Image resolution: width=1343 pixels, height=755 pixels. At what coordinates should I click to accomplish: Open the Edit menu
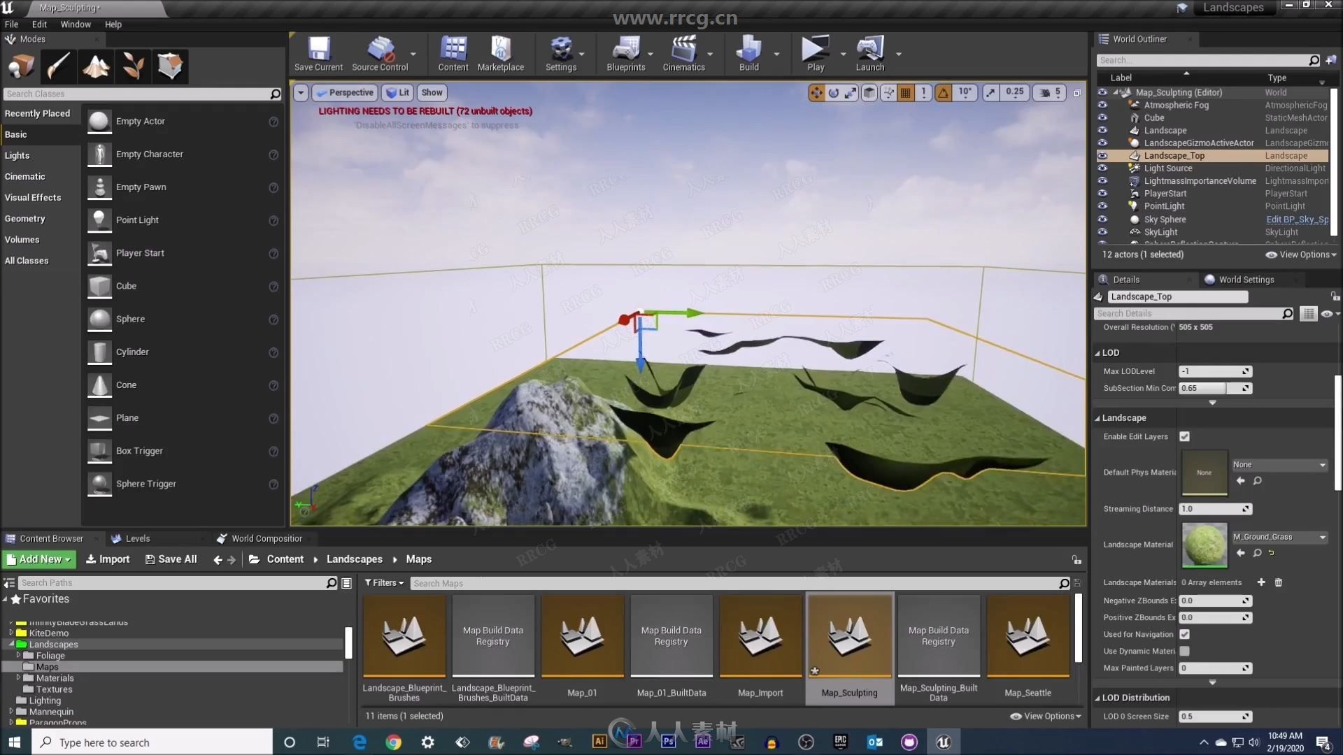39,24
